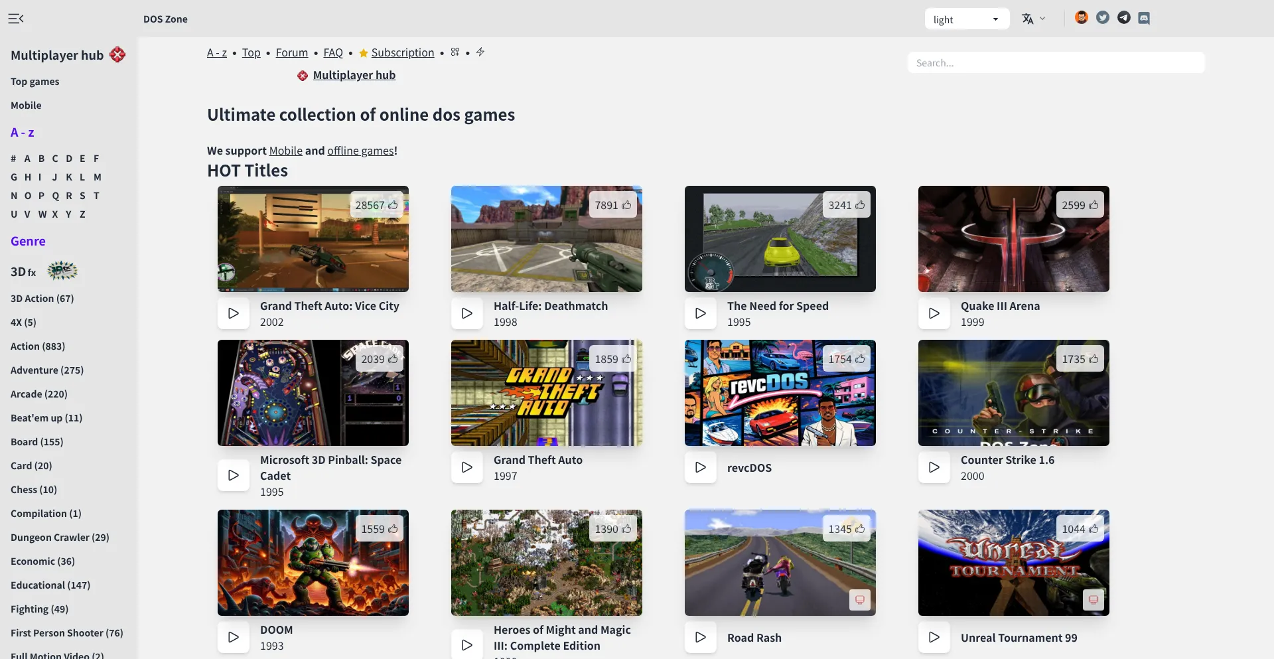Image resolution: width=1274 pixels, height=659 pixels.
Task: Browse the Adventure (275) genre
Action: pos(47,370)
